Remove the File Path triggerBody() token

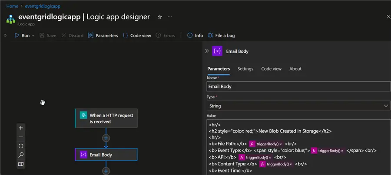(x=281, y=144)
